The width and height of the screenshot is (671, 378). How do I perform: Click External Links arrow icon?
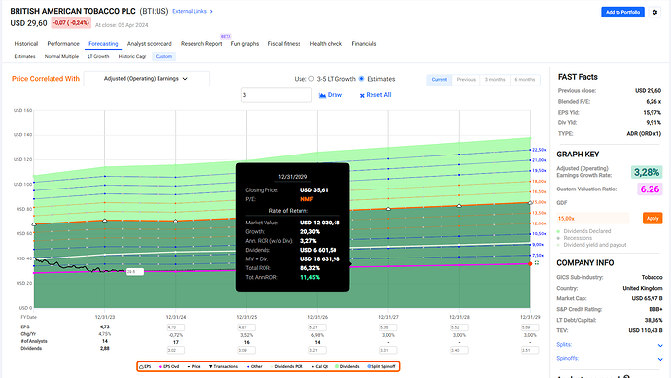211,11
